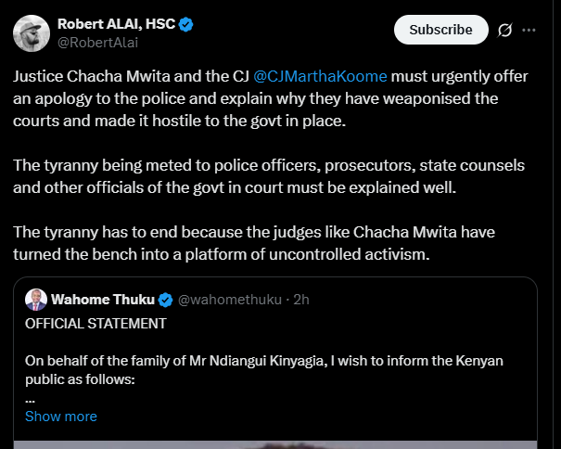This screenshot has height=449, width=561.
Task: Open Robert Alai's profile picture
Action: click(31, 33)
